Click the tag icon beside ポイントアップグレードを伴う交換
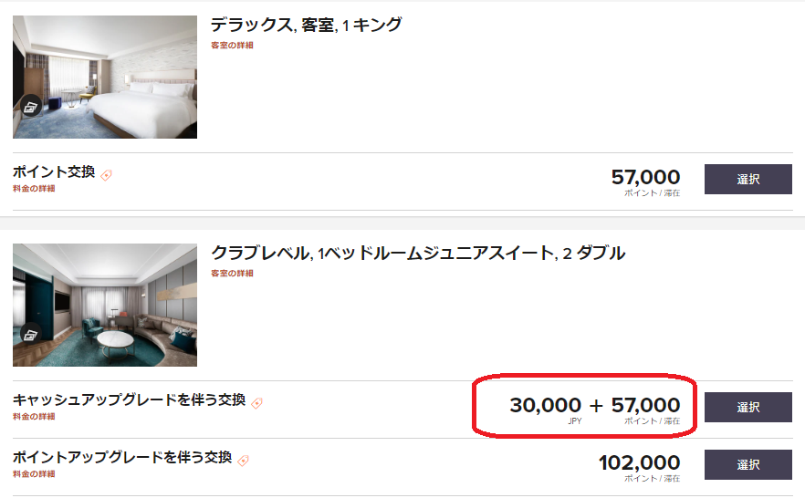This screenshot has width=805, height=498. 243,460
